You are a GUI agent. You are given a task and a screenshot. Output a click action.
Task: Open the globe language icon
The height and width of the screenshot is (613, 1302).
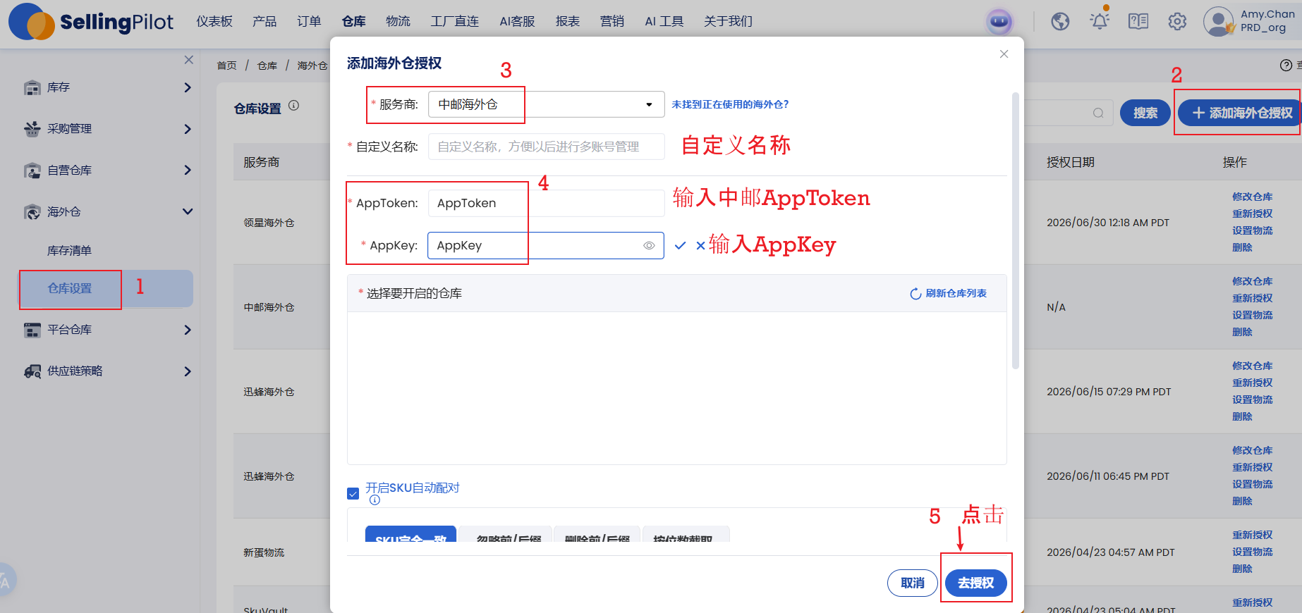pyautogui.click(x=1060, y=22)
